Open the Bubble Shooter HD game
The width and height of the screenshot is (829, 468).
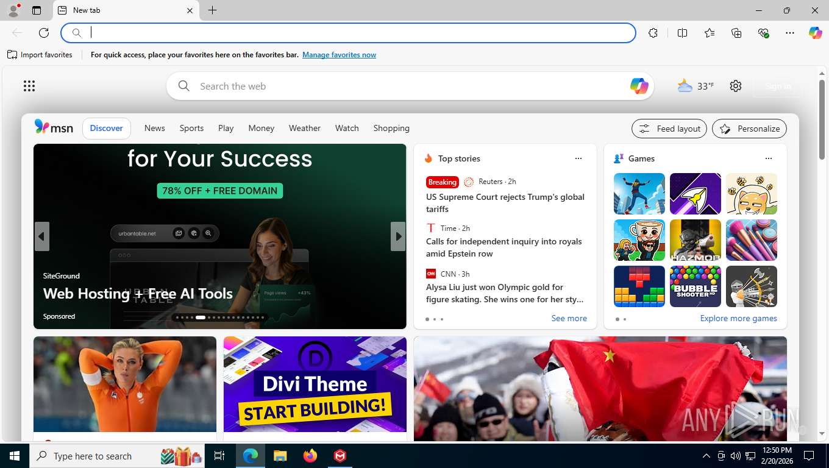[x=696, y=286]
